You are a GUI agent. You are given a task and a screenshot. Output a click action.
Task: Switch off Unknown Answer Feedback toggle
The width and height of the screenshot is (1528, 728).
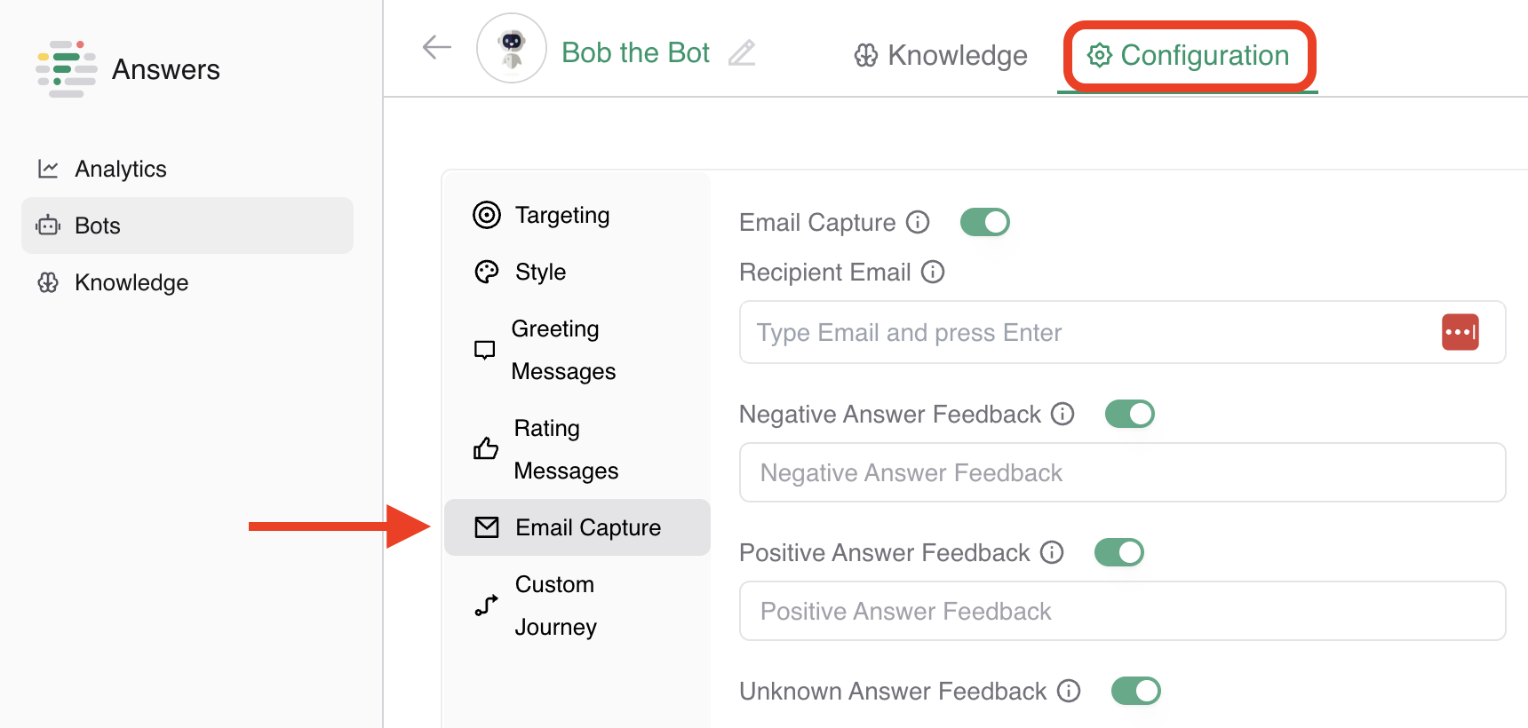pos(1136,691)
